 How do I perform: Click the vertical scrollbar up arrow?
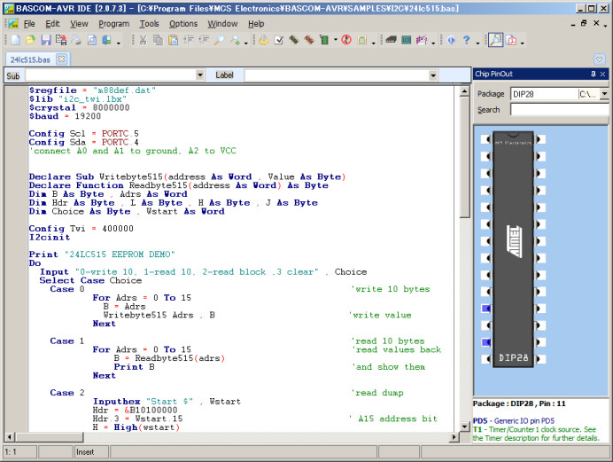(x=464, y=91)
